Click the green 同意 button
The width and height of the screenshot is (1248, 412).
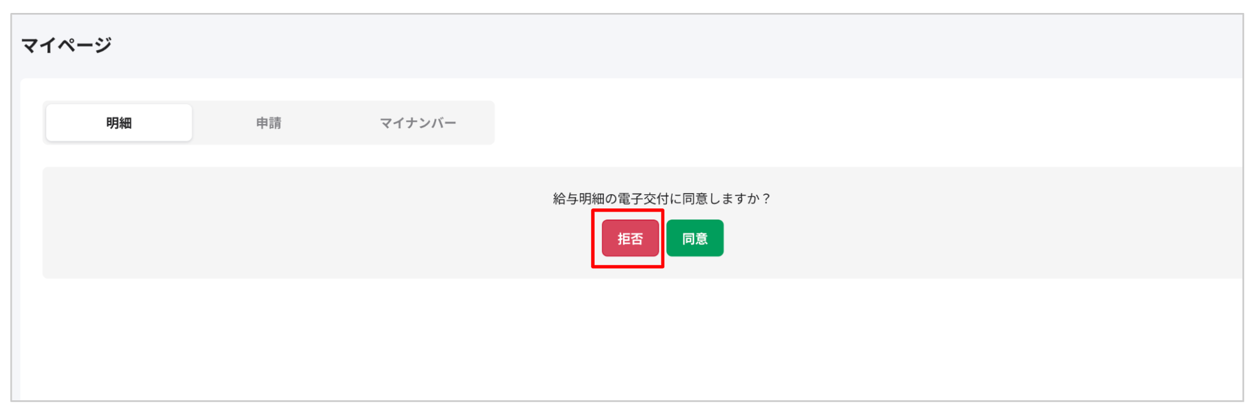coord(695,238)
